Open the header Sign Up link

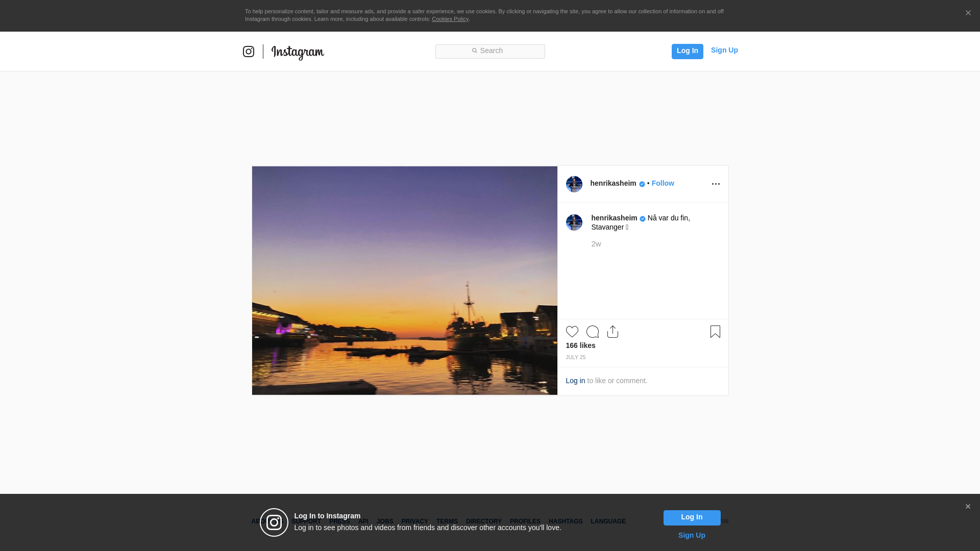[x=724, y=50]
